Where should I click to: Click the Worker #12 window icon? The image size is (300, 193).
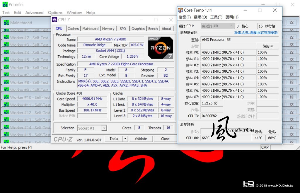pyautogui.click(x=6, y=112)
